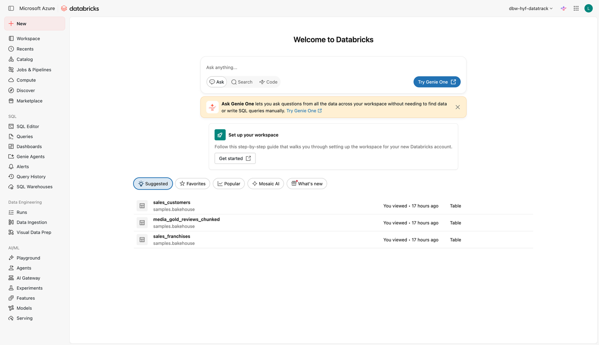Switch to the Favorites tab
599x345 pixels.
click(x=193, y=184)
